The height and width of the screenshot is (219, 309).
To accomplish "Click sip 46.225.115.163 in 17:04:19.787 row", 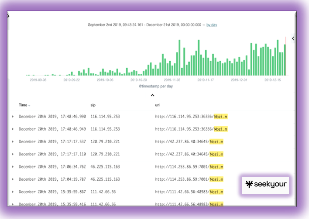I will click(x=105, y=179).
